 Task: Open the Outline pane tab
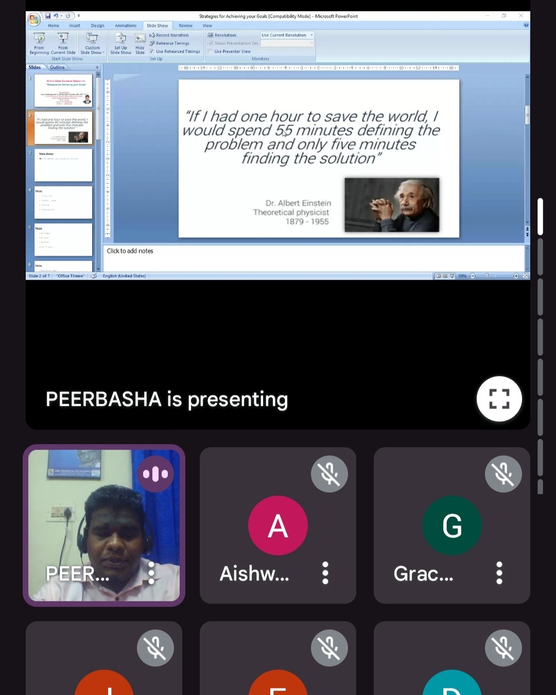pyautogui.click(x=57, y=67)
